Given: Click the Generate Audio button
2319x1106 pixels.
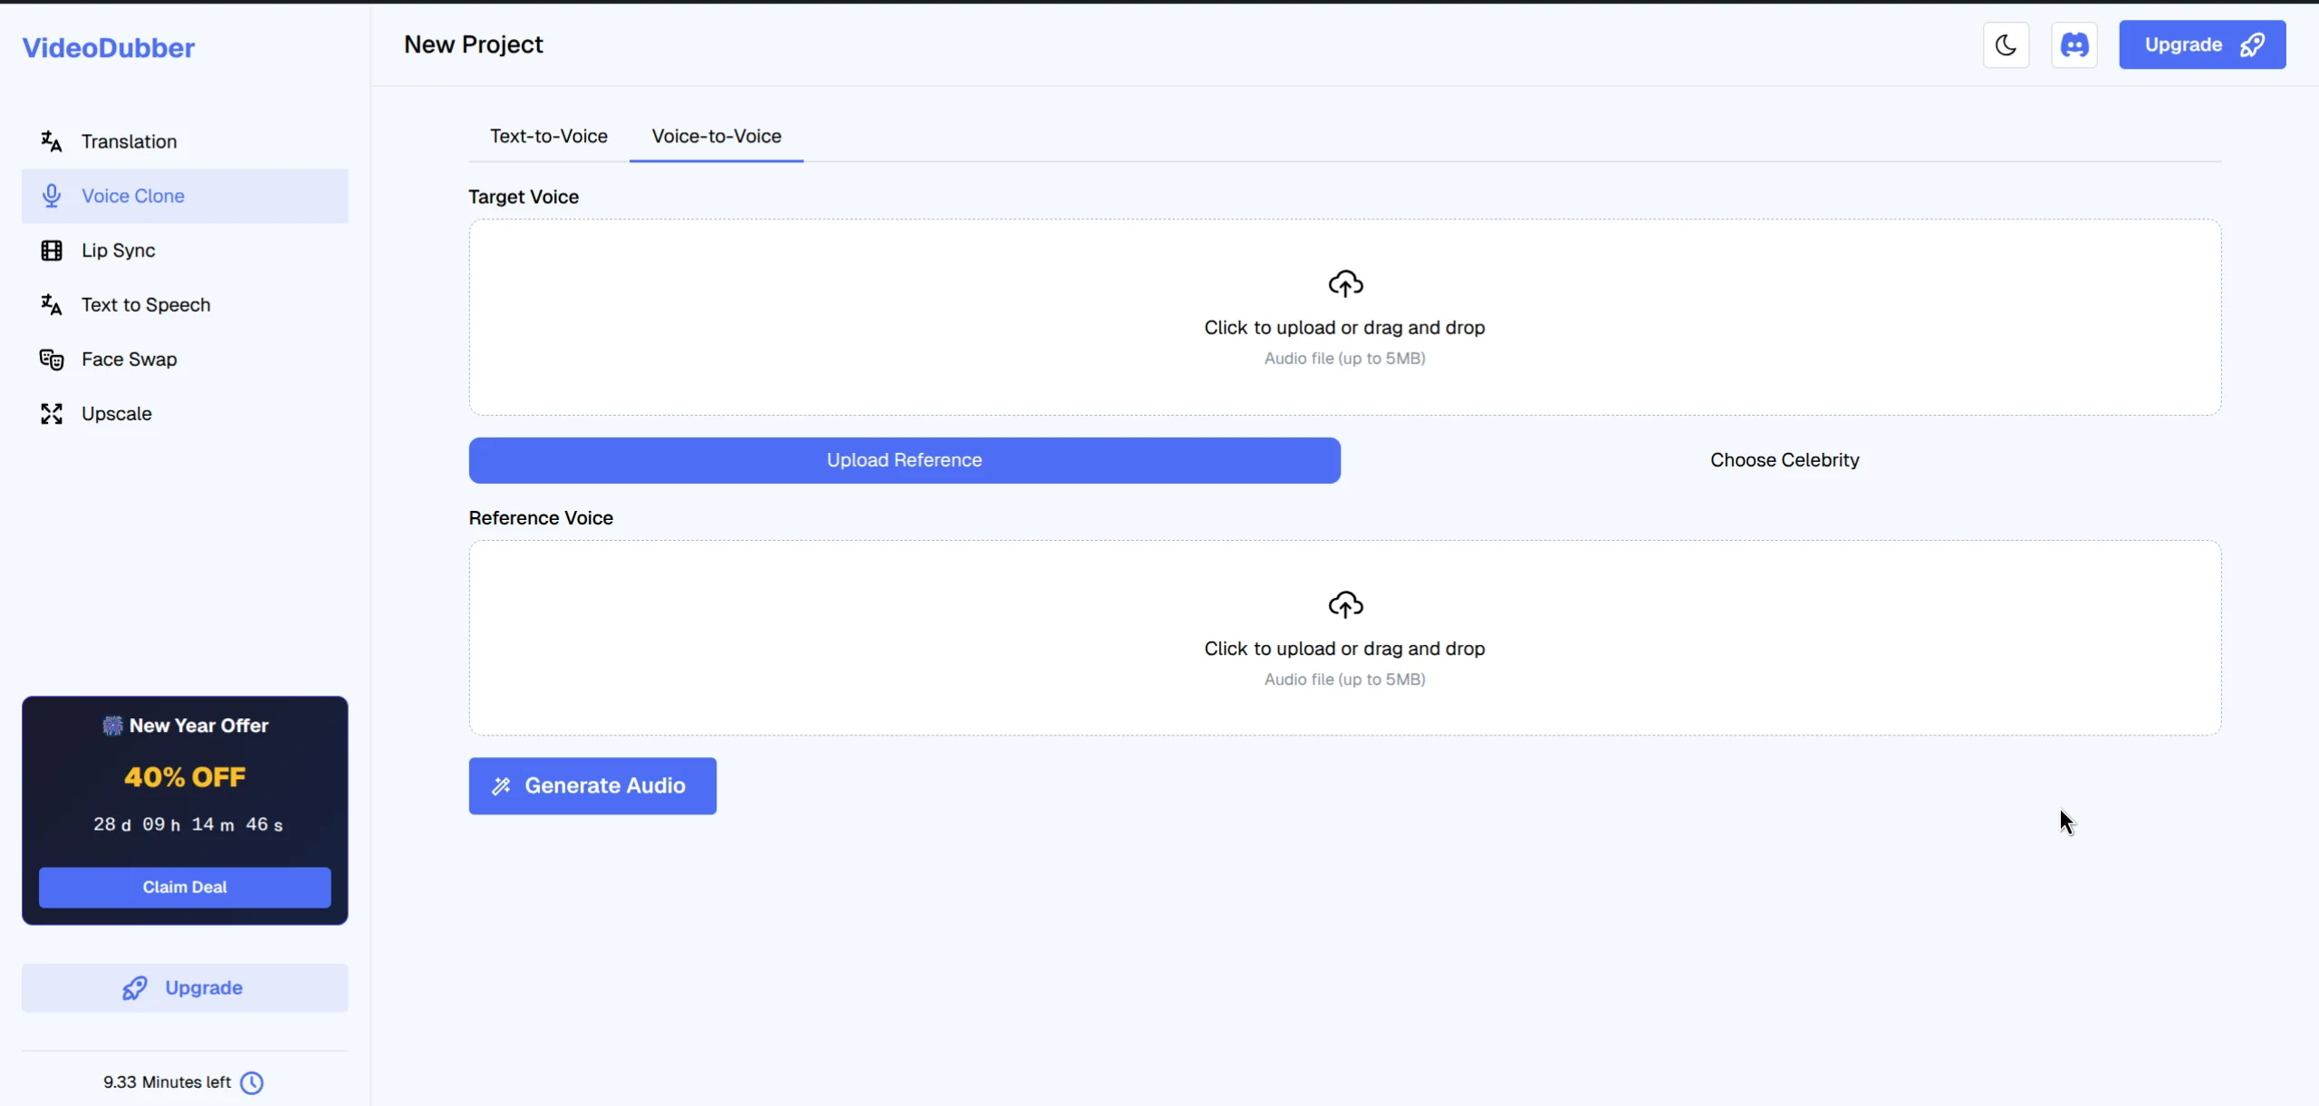Looking at the screenshot, I should point(592,785).
